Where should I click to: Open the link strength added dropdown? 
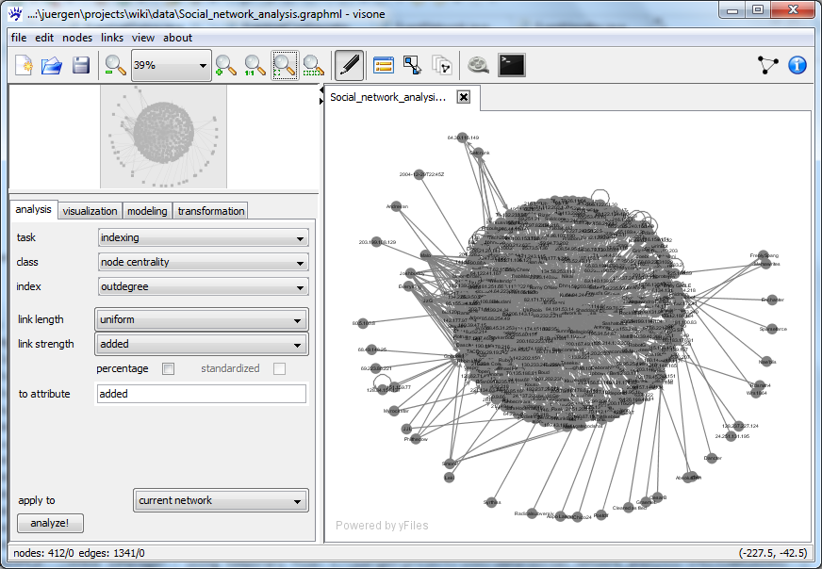202,344
